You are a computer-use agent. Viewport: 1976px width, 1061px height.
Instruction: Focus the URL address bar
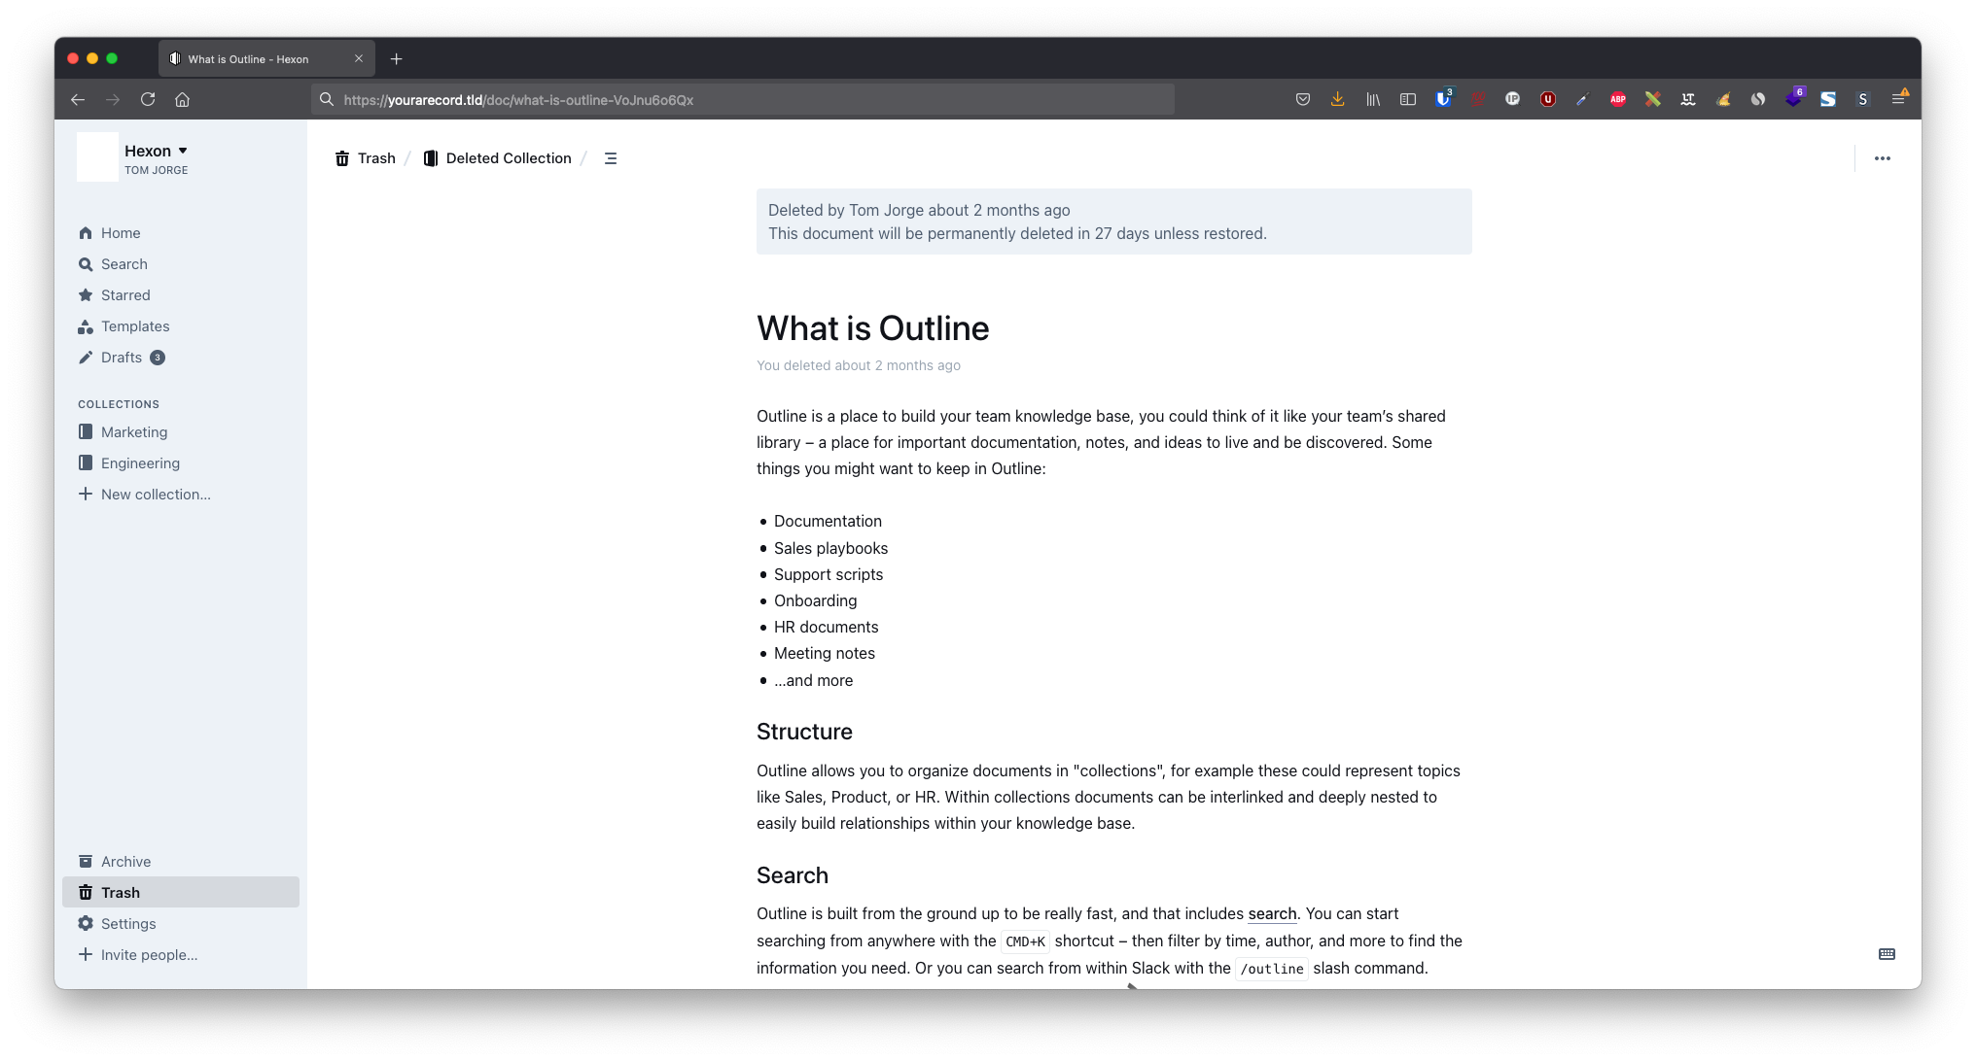pyautogui.click(x=743, y=99)
